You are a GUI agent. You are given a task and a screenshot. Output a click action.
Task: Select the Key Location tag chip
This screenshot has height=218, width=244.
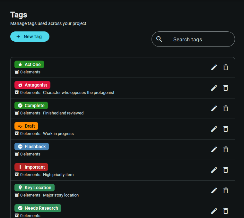pyautogui.click(x=34, y=188)
